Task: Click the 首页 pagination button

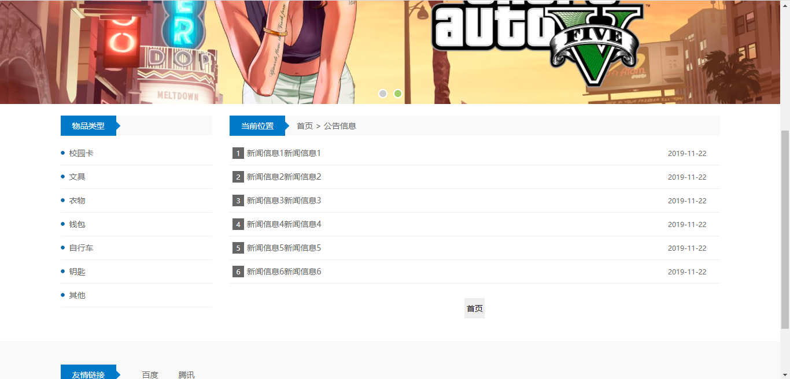Action: point(474,309)
